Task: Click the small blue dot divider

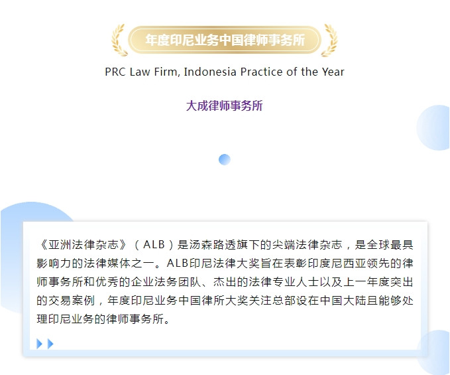Action: pos(225,159)
